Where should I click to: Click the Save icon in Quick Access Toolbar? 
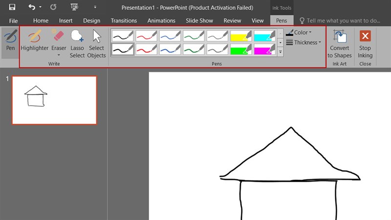click(12, 7)
